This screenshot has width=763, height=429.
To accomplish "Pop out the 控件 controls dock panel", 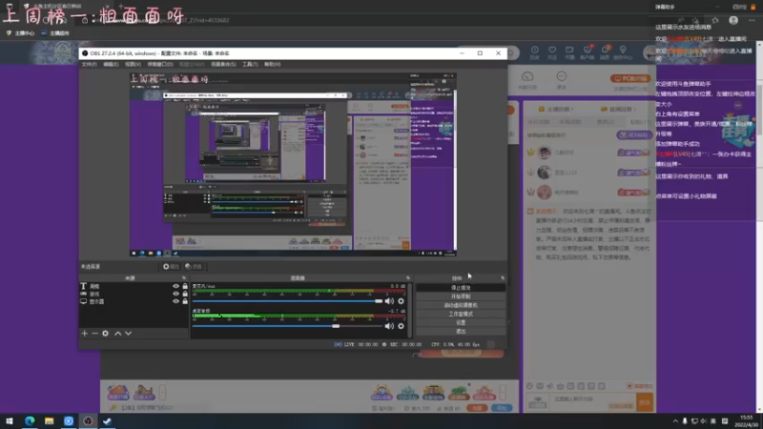I will point(503,277).
